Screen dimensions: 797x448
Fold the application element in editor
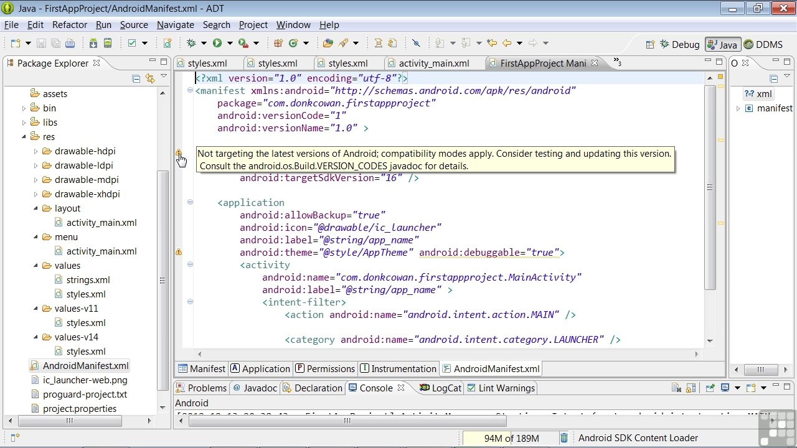[190, 202]
